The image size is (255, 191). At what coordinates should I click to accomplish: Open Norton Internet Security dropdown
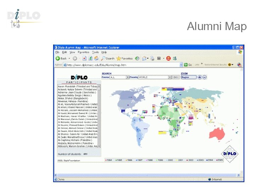coord(232,65)
